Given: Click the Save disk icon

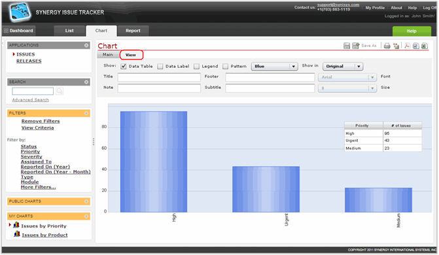Looking at the screenshot, I should (x=347, y=46).
